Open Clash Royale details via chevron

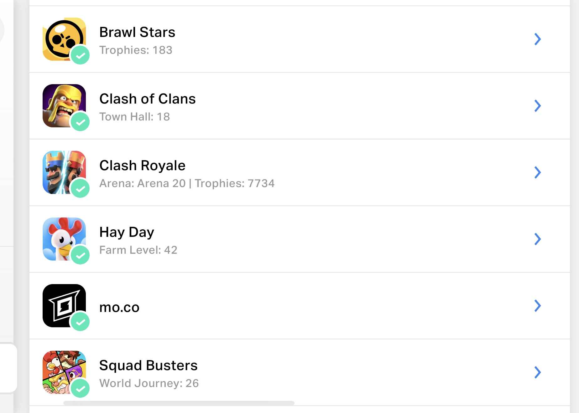coord(538,172)
